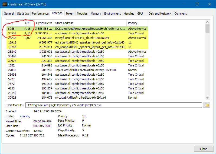The image size is (216, 154).
Task: Open the Statistics tab
Action: click(23, 14)
